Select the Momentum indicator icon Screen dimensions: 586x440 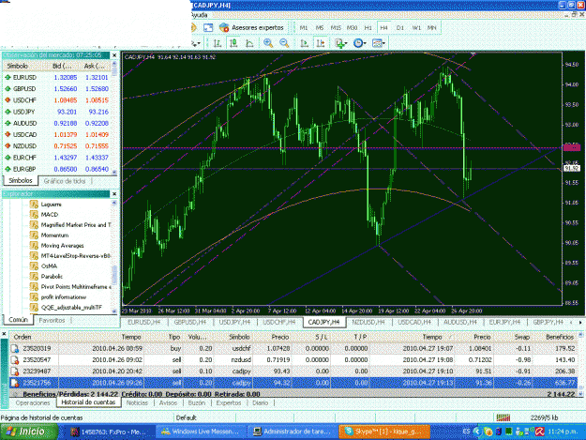34,235
